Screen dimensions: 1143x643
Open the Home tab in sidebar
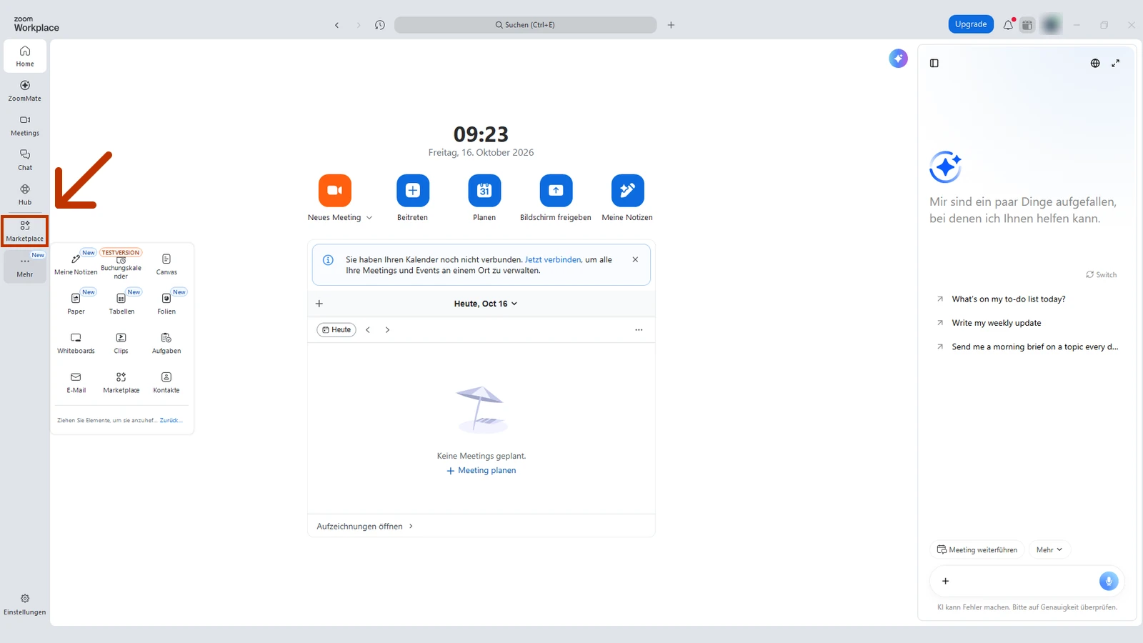25,56
